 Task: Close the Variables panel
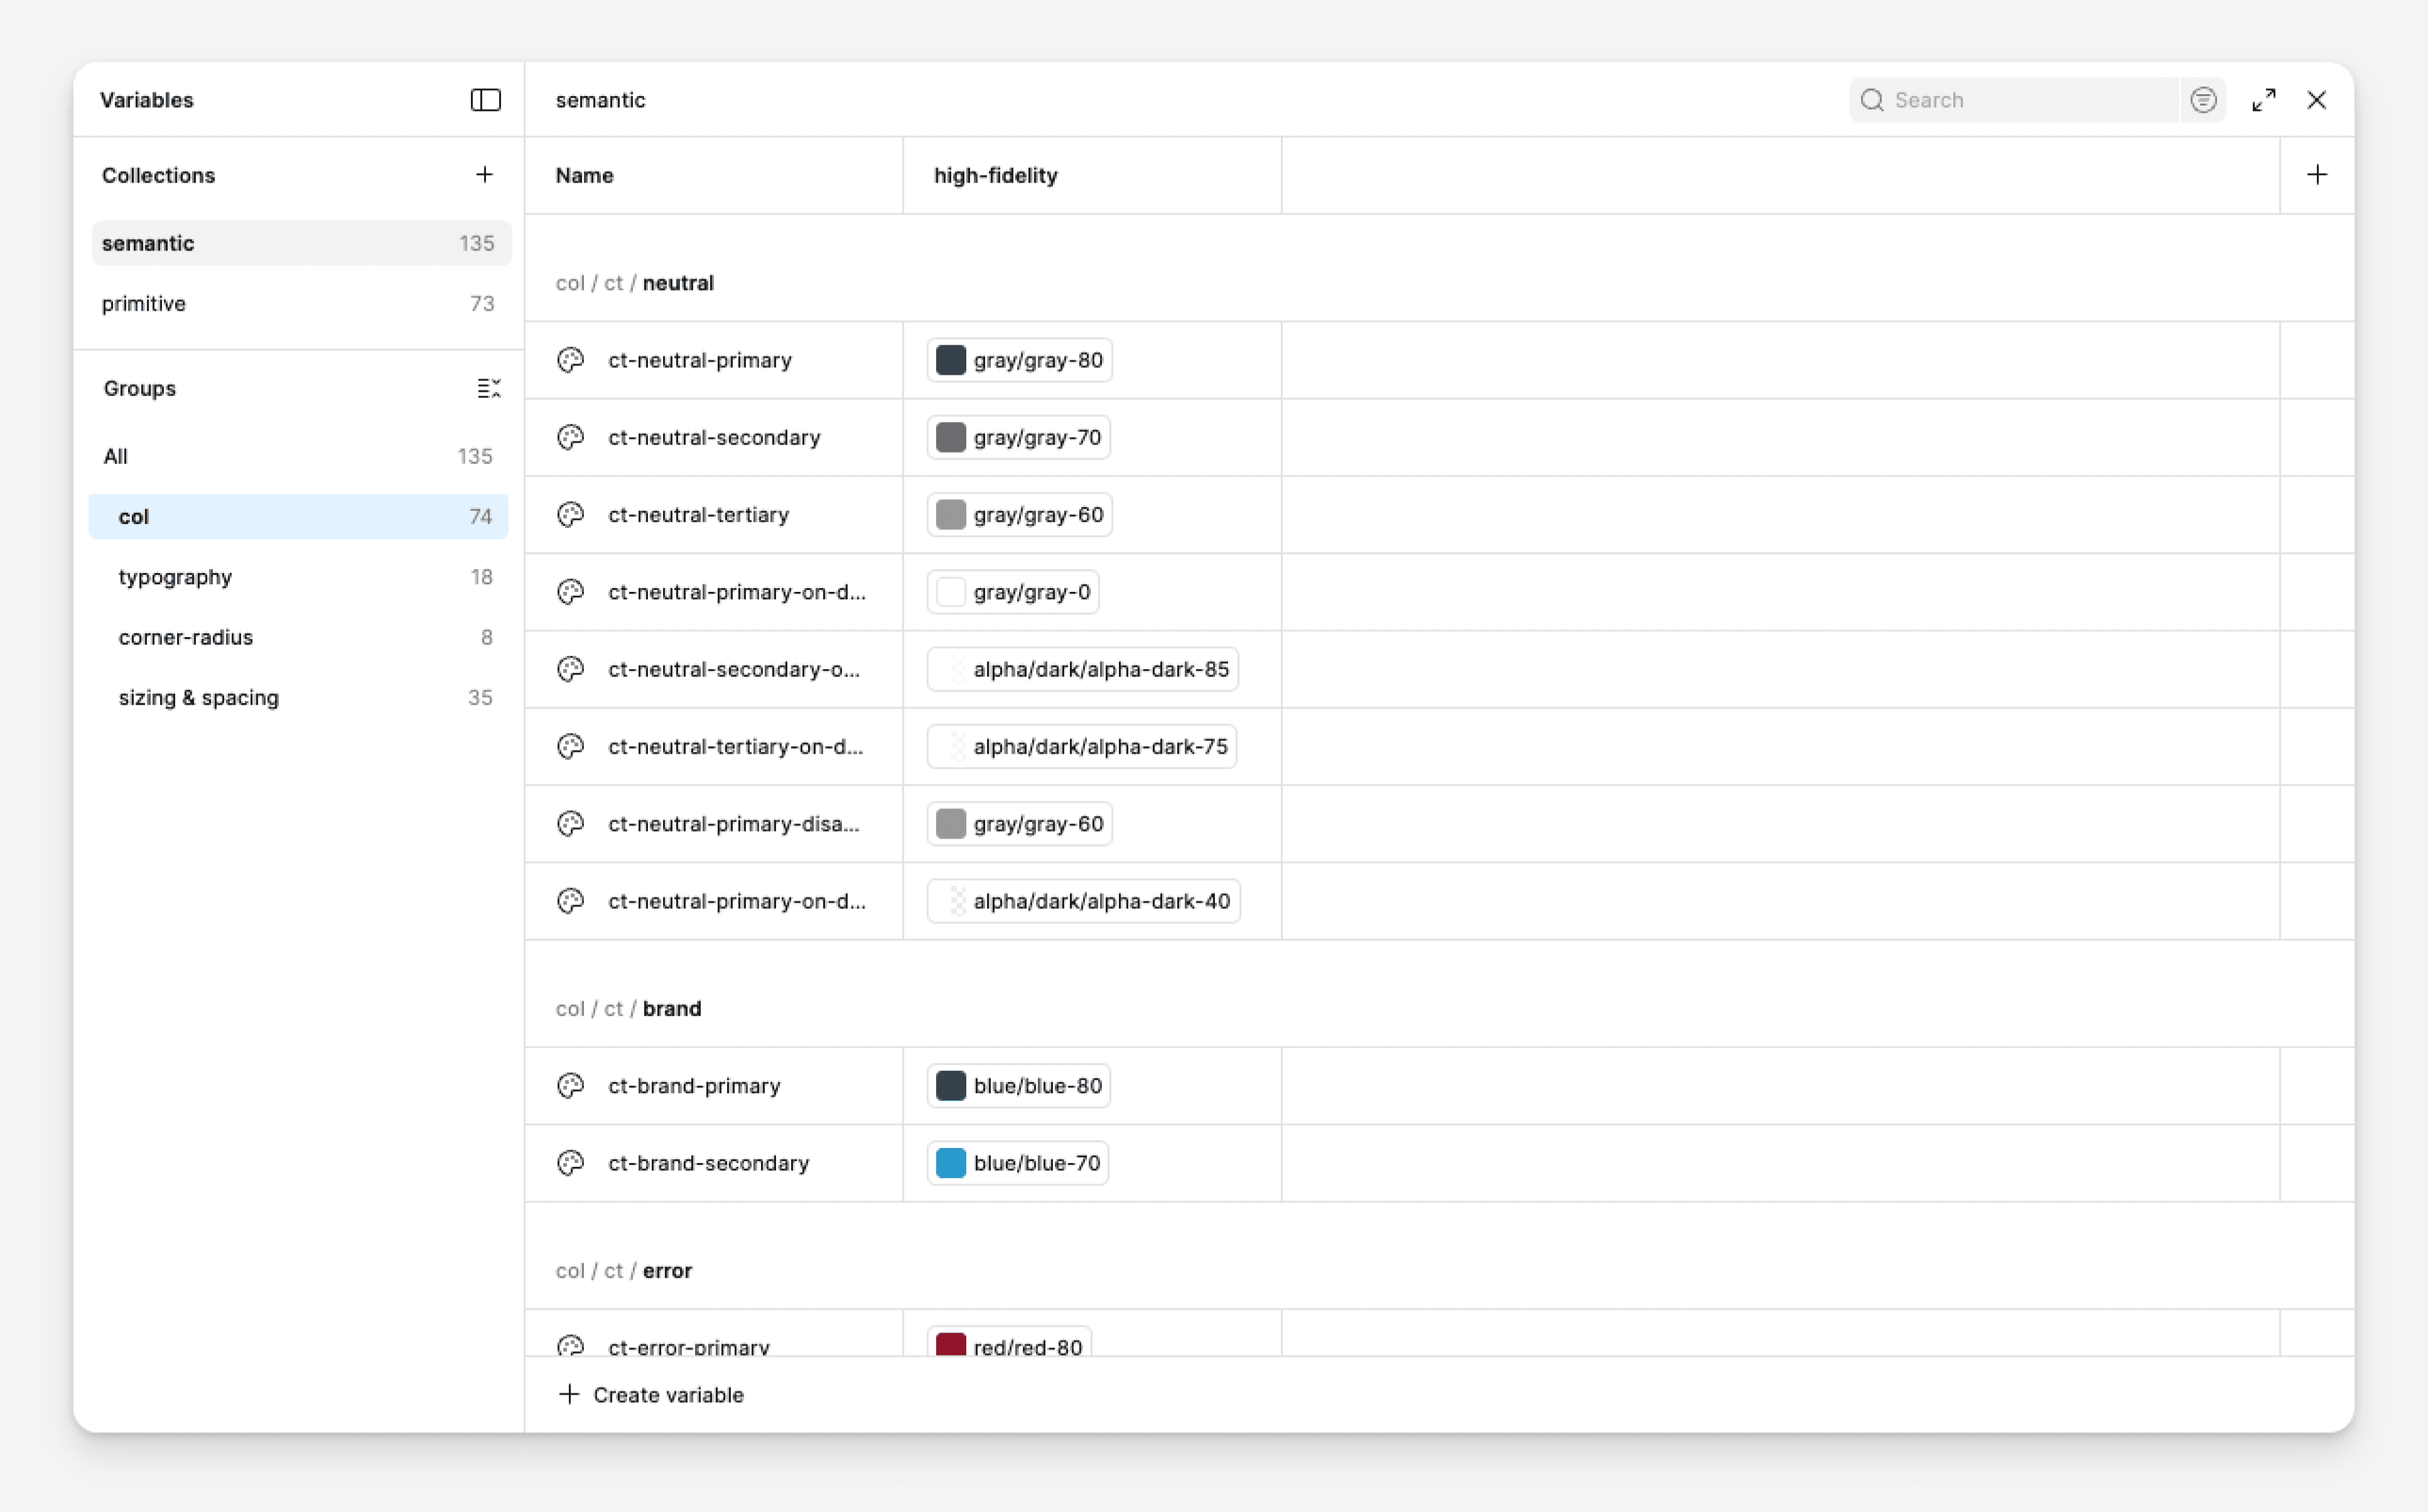[x=2317, y=100]
